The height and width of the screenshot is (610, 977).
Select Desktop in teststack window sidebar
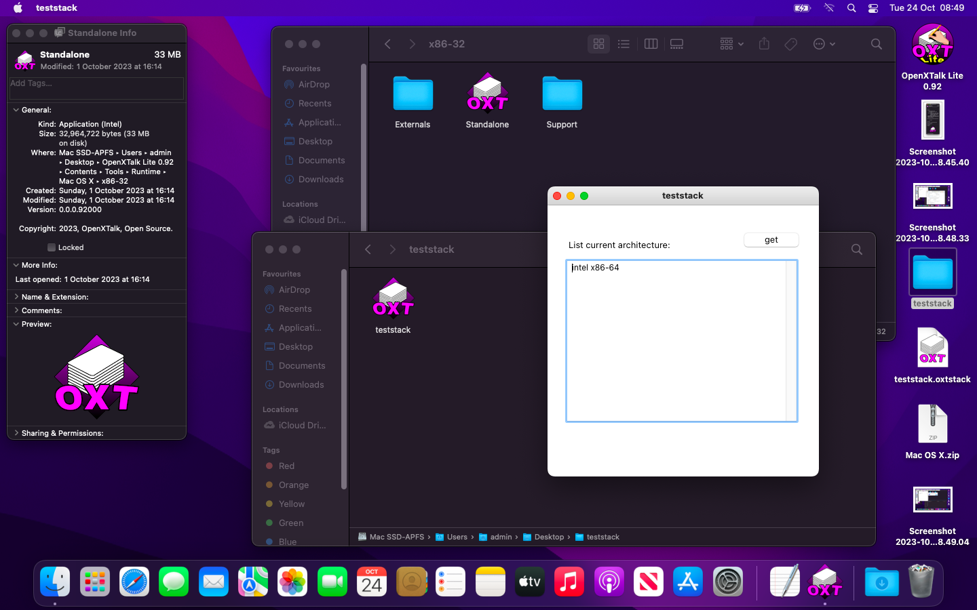point(296,347)
